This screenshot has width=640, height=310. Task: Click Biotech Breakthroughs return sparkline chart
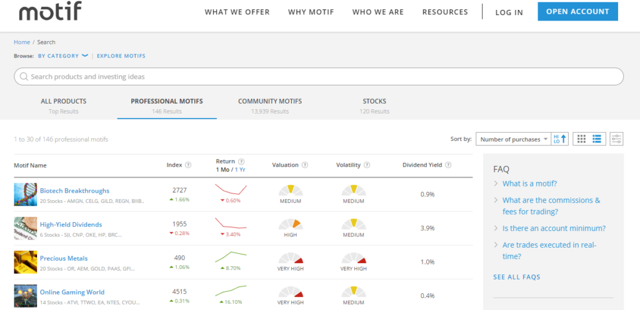pos(231,190)
